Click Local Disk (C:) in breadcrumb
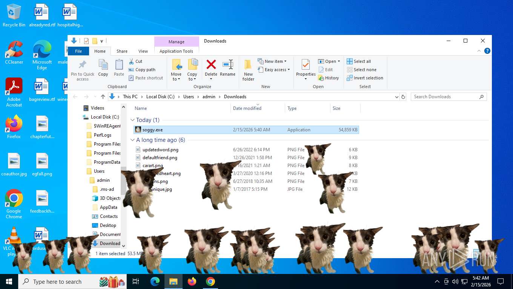Image resolution: width=513 pixels, height=289 pixels. point(160,97)
